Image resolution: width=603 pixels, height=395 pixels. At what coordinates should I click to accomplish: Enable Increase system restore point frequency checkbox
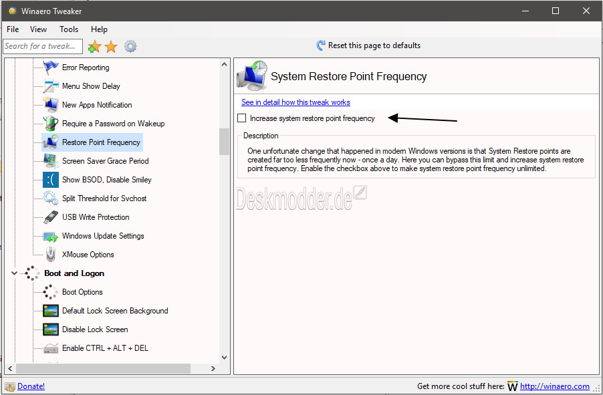pyautogui.click(x=241, y=118)
